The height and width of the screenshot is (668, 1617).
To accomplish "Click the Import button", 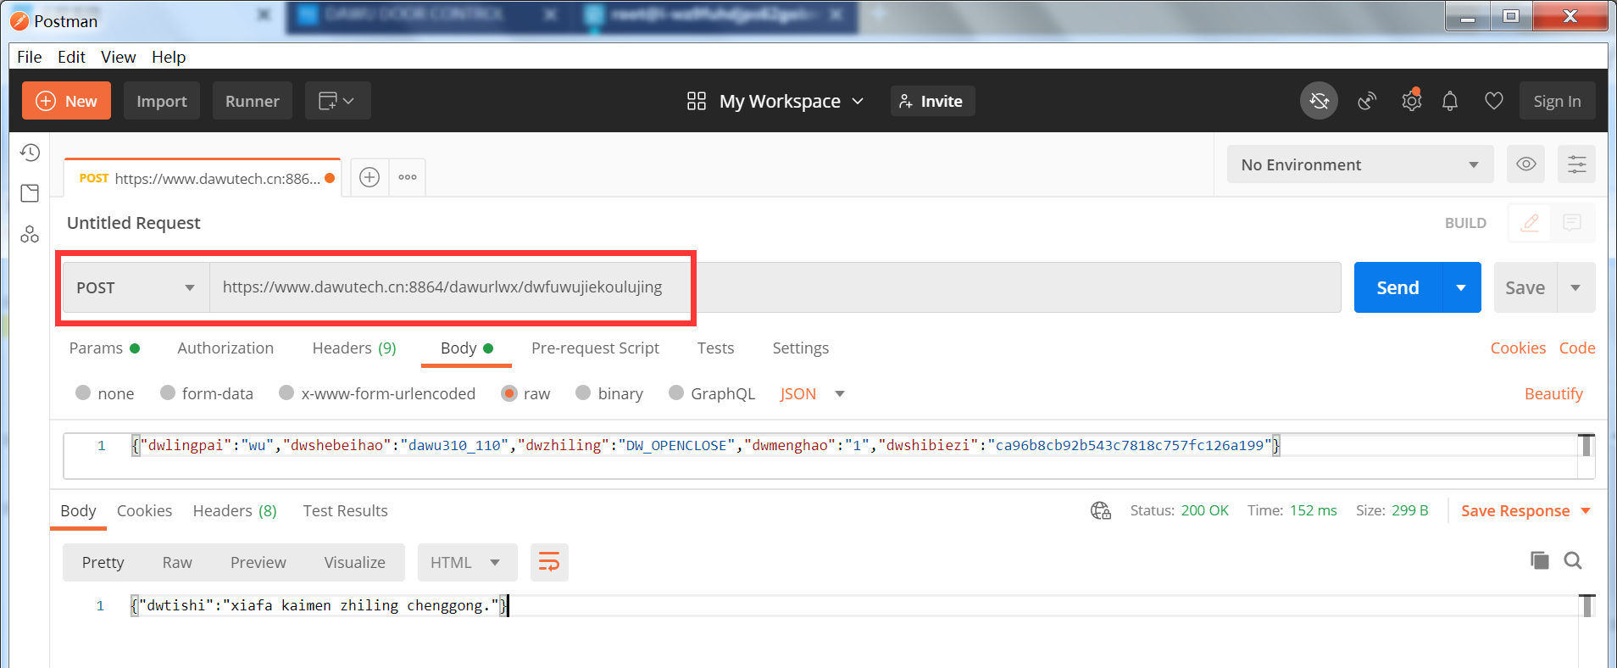I will (162, 101).
